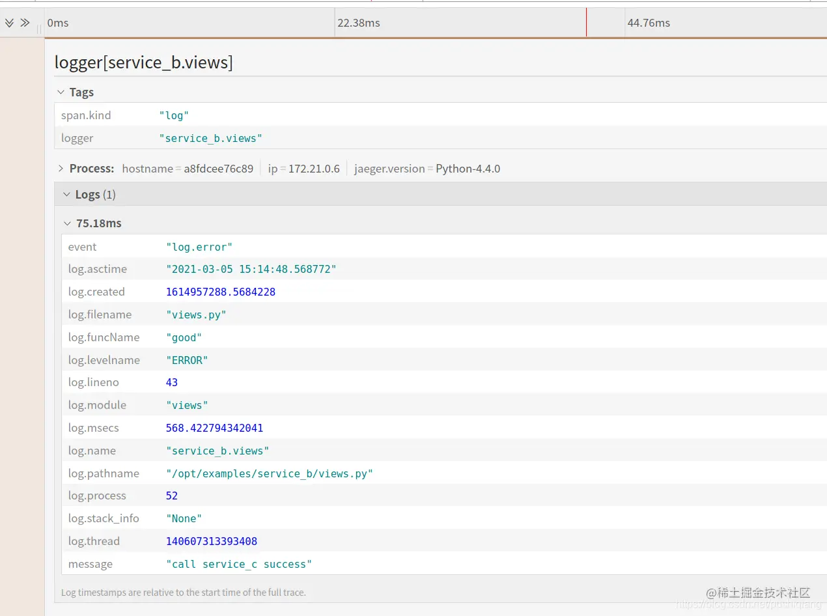
Task: Select the log.levelname "ERROR" value
Action: click(x=187, y=360)
